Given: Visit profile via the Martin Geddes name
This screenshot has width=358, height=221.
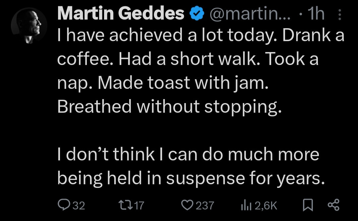Looking at the screenshot, I should tap(121, 14).
